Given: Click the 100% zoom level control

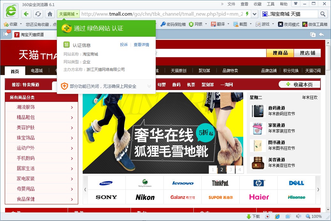Looking at the screenshot, I should 314,216.
